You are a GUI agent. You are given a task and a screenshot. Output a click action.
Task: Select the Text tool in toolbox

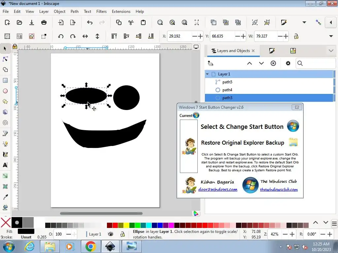pyautogui.click(x=5, y=165)
